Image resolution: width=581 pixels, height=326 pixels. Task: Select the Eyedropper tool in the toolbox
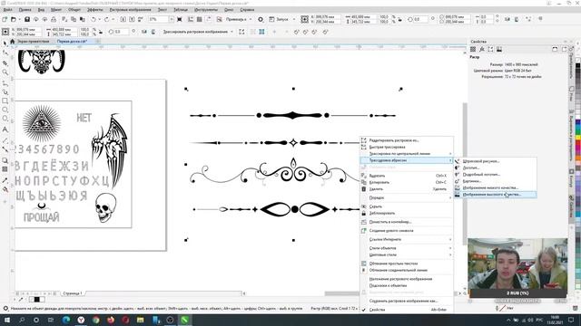pos(5,180)
